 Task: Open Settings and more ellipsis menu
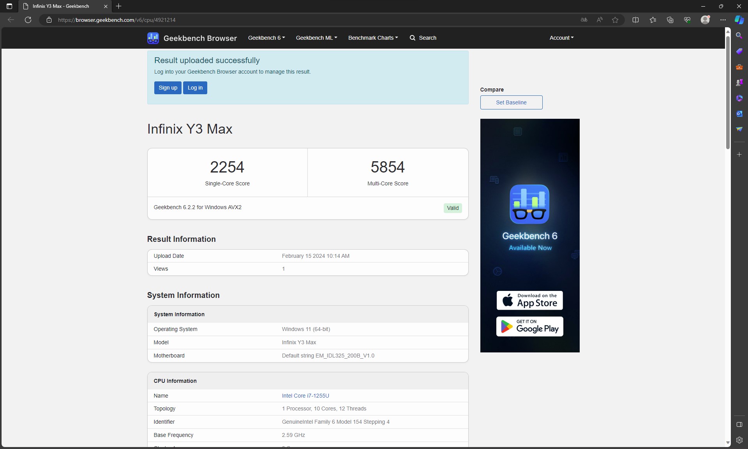[723, 20]
